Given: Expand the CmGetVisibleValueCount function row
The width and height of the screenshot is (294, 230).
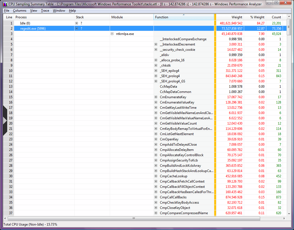Looking at the screenshot, I should click(156, 123).
